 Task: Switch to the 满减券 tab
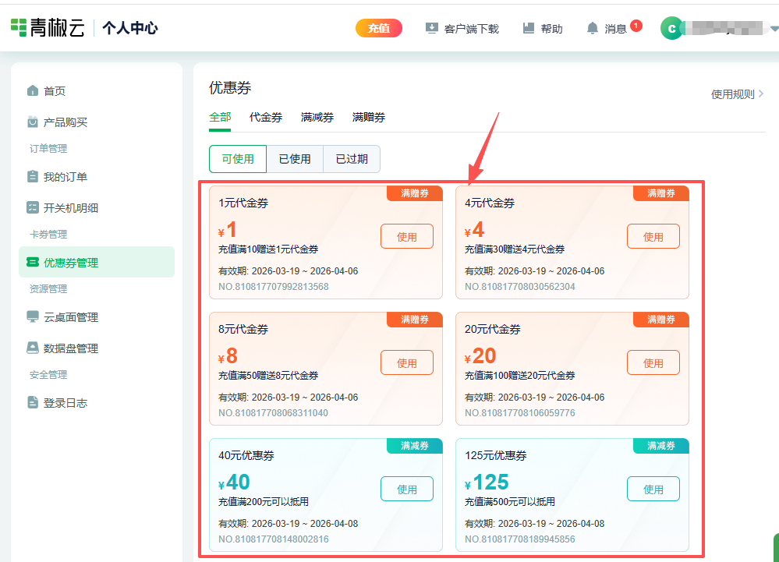317,118
